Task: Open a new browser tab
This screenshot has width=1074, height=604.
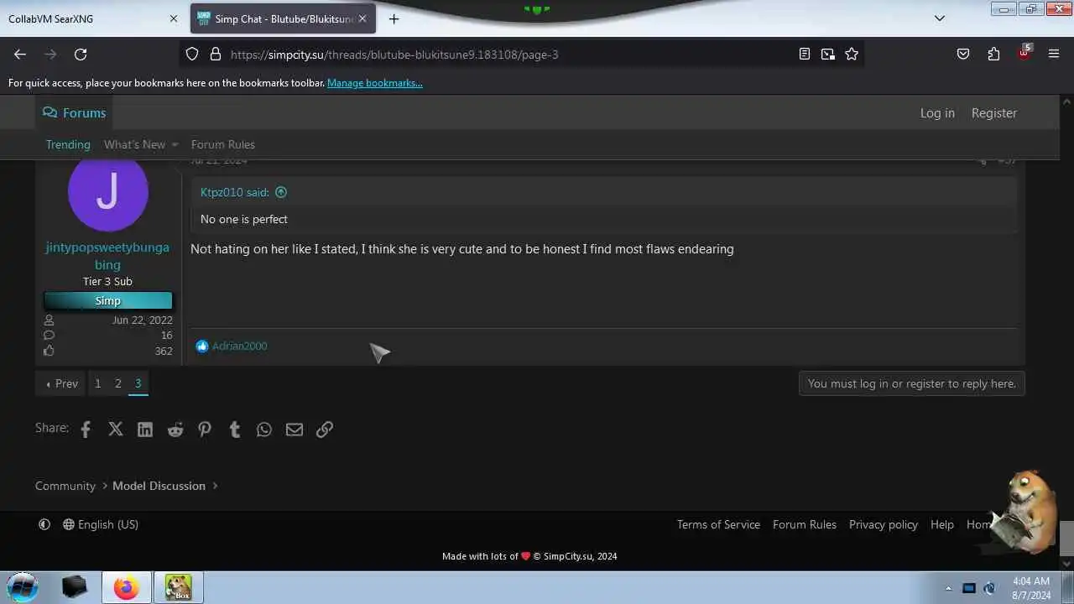Action: [394, 18]
